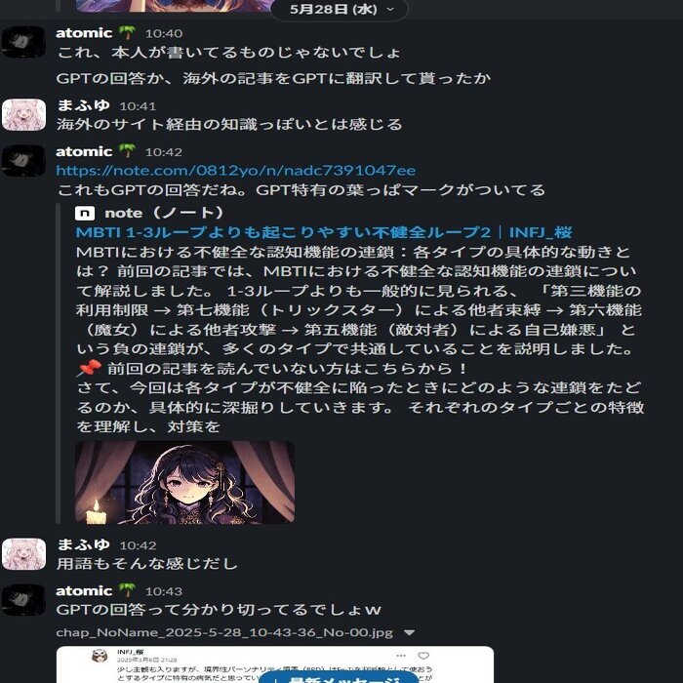Open the anime girl preview thumbnail image

[x=184, y=482]
